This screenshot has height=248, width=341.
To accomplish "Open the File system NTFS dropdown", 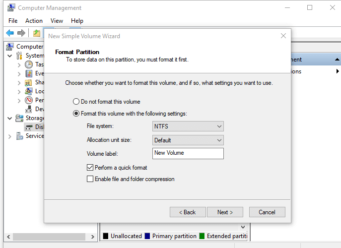I will tap(188, 126).
